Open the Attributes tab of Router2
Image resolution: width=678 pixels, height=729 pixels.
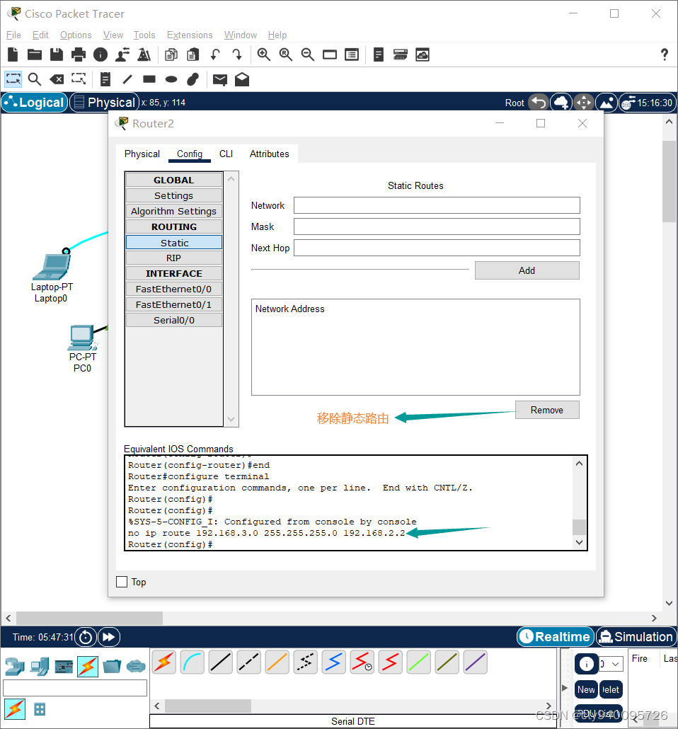(x=269, y=154)
